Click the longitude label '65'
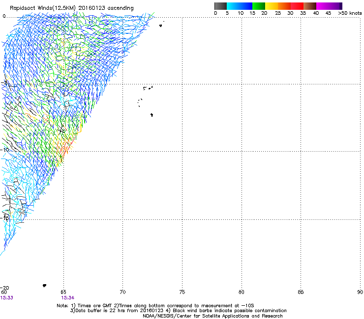 (63, 292)
